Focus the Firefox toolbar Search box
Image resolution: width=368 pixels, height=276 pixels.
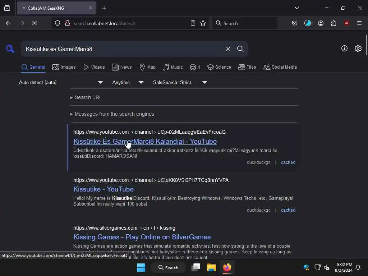[245, 23]
